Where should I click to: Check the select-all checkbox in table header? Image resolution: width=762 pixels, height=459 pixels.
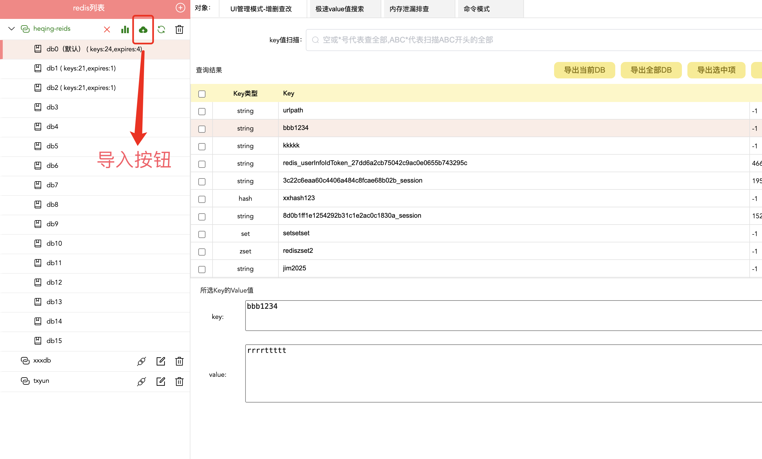click(x=202, y=94)
